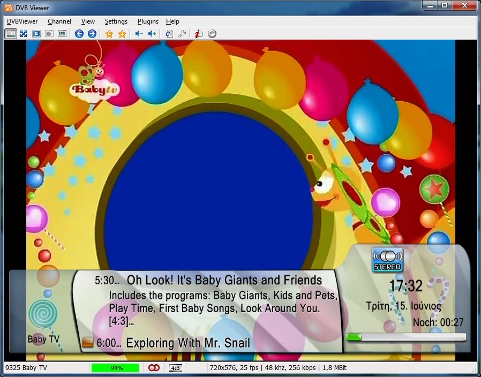Click the refresh document toolbar icon
The height and width of the screenshot is (377, 481).
169,34
